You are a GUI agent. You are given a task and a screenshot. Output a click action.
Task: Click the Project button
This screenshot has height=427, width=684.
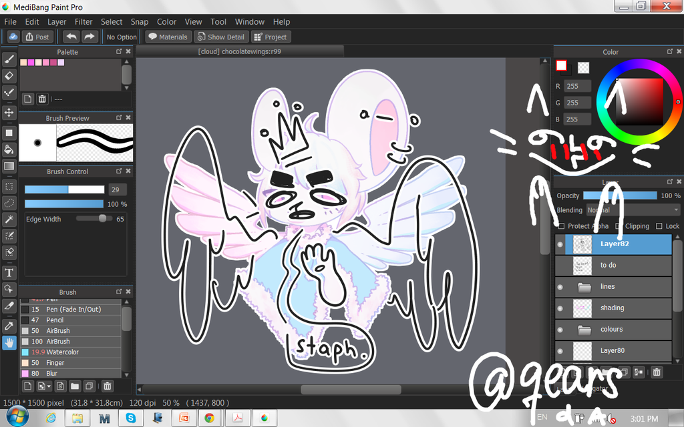click(271, 37)
